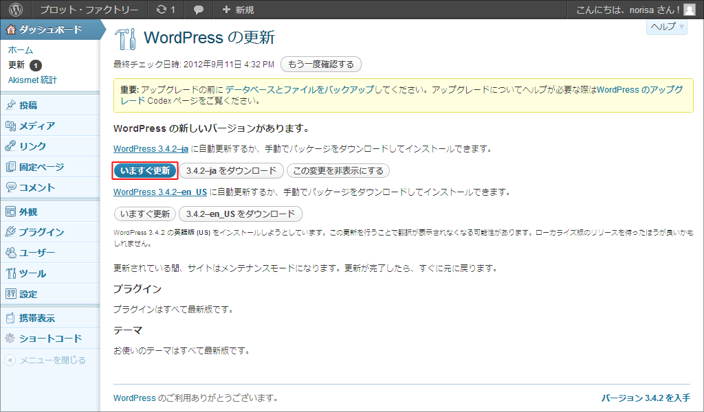Go to ホーム submenu item
Screen dimensions: 704x412
click(21, 49)
